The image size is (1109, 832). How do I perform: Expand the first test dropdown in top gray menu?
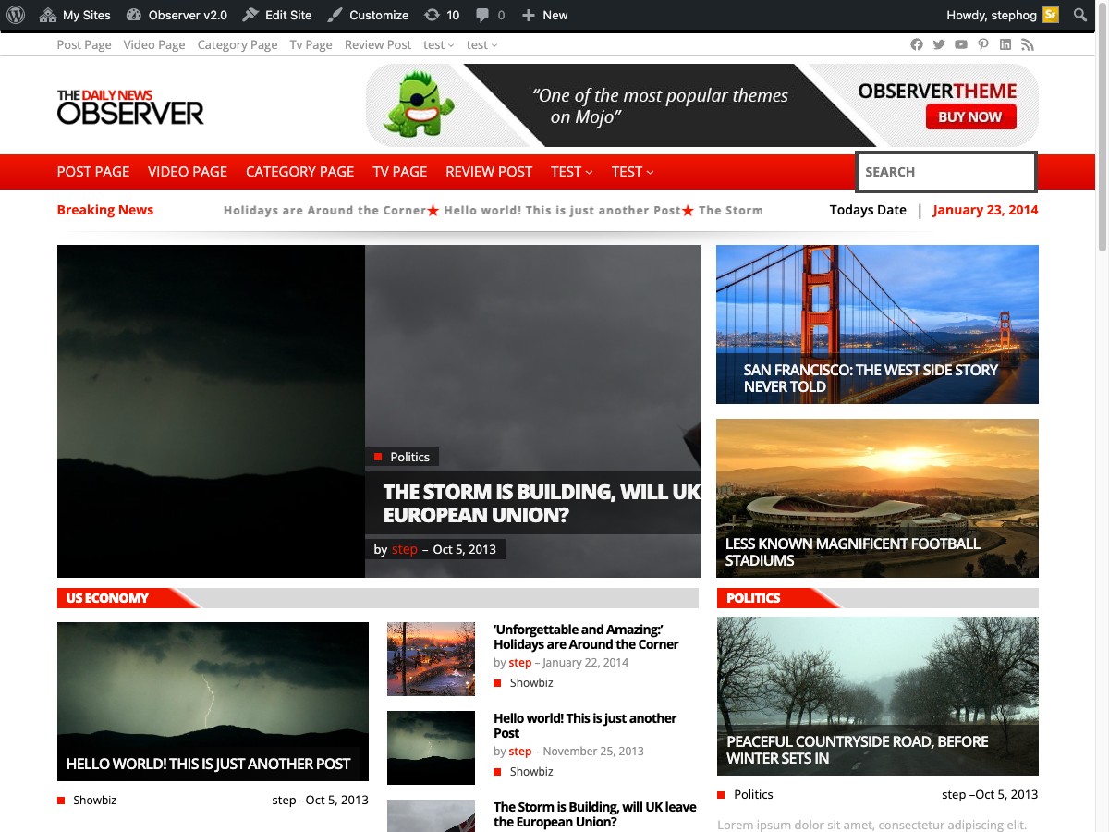[439, 44]
